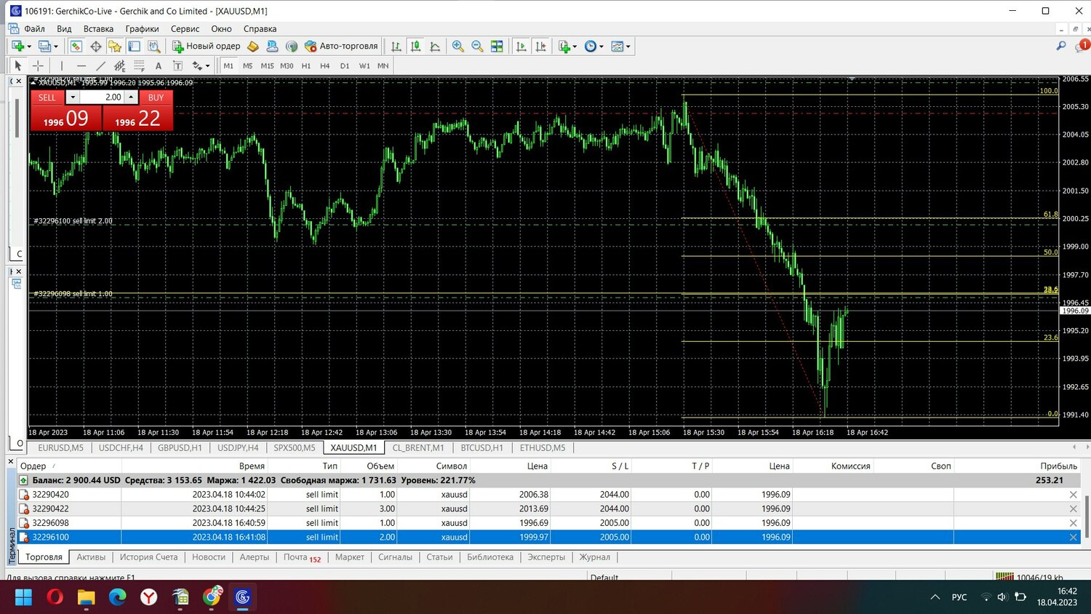
Task: Toggle the Terminal panel icon
Action: (x=134, y=46)
